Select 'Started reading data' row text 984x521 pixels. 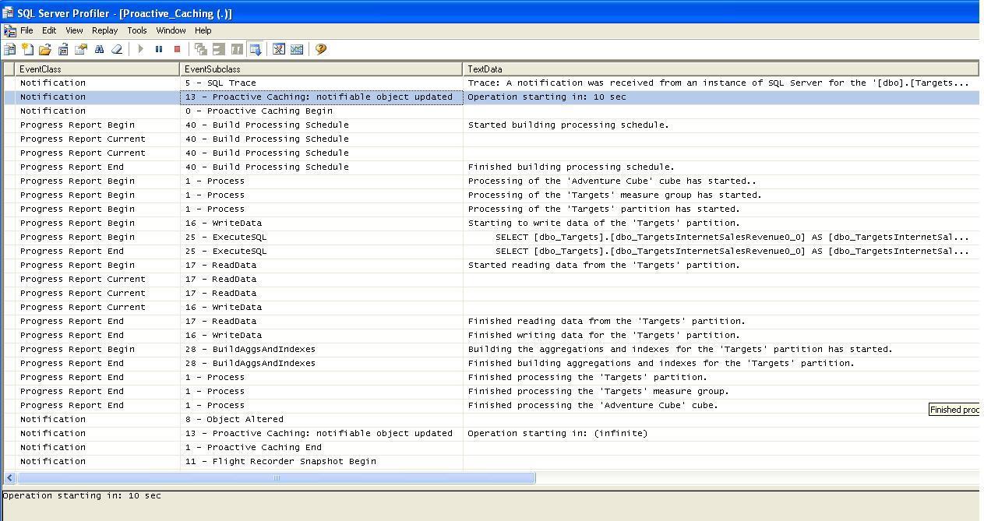pyautogui.click(x=604, y=265)
